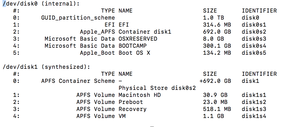The height and width of the screenshot is (127, 298).
Task: Click the Physical Store disk0s2 text
Action: click(x=157, y=88)
